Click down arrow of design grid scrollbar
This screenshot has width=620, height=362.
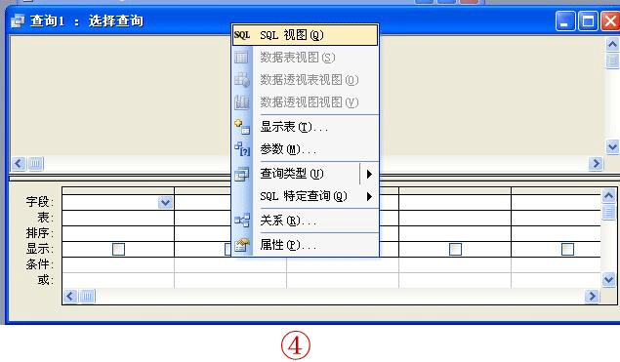(608, 280)
